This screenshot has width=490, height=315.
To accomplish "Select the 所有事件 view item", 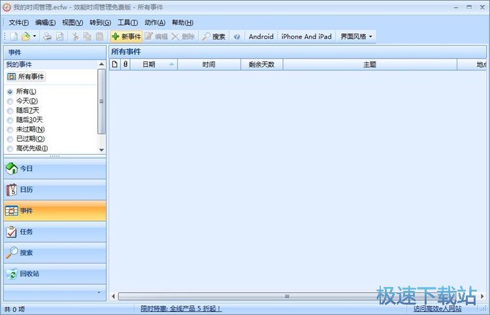I will 26,77.
